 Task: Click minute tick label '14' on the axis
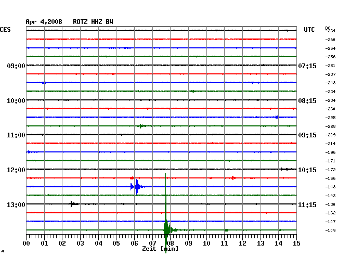pyautogui.click(x=278, y=243)
